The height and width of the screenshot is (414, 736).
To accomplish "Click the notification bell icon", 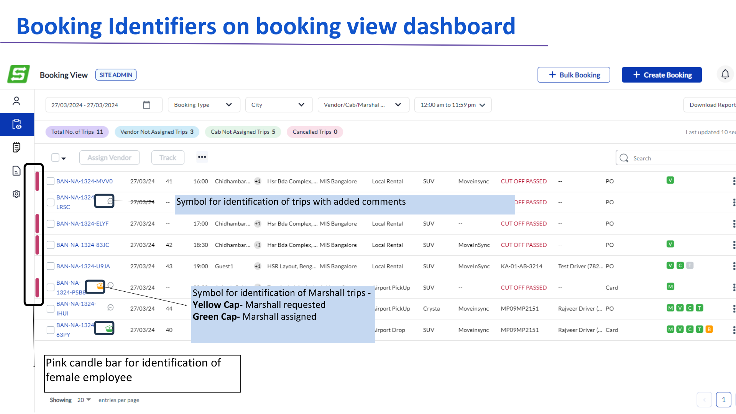I will [x=725, y=74].
